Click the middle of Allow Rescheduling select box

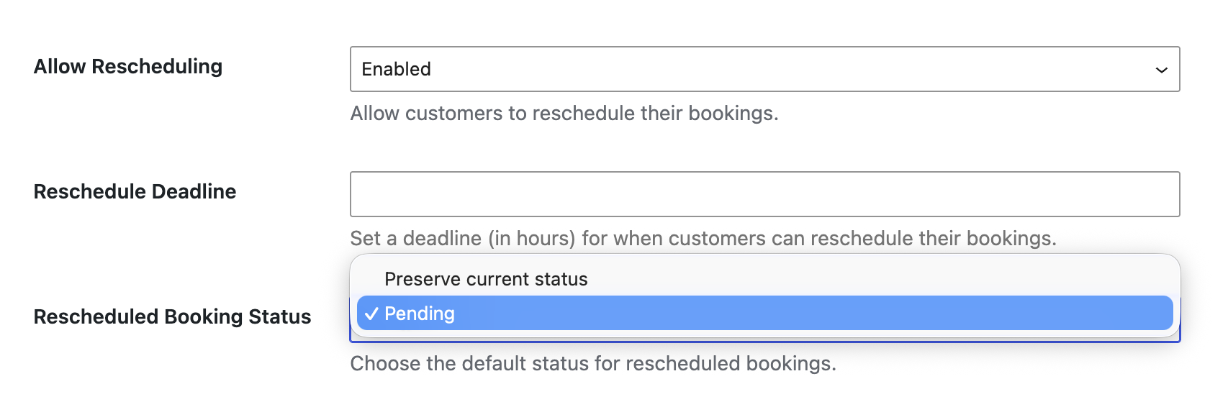pyautogui.click(x=764, y=69)
